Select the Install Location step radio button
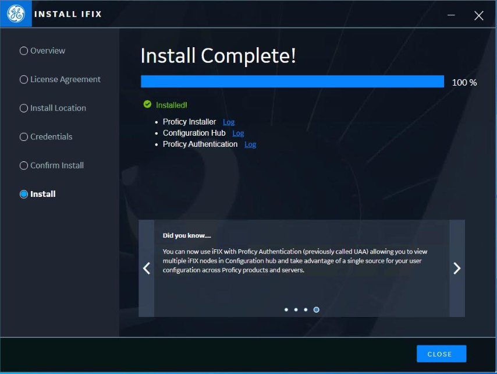The height and width of the screenshot is (374, 497). click(x=24, y=108)
